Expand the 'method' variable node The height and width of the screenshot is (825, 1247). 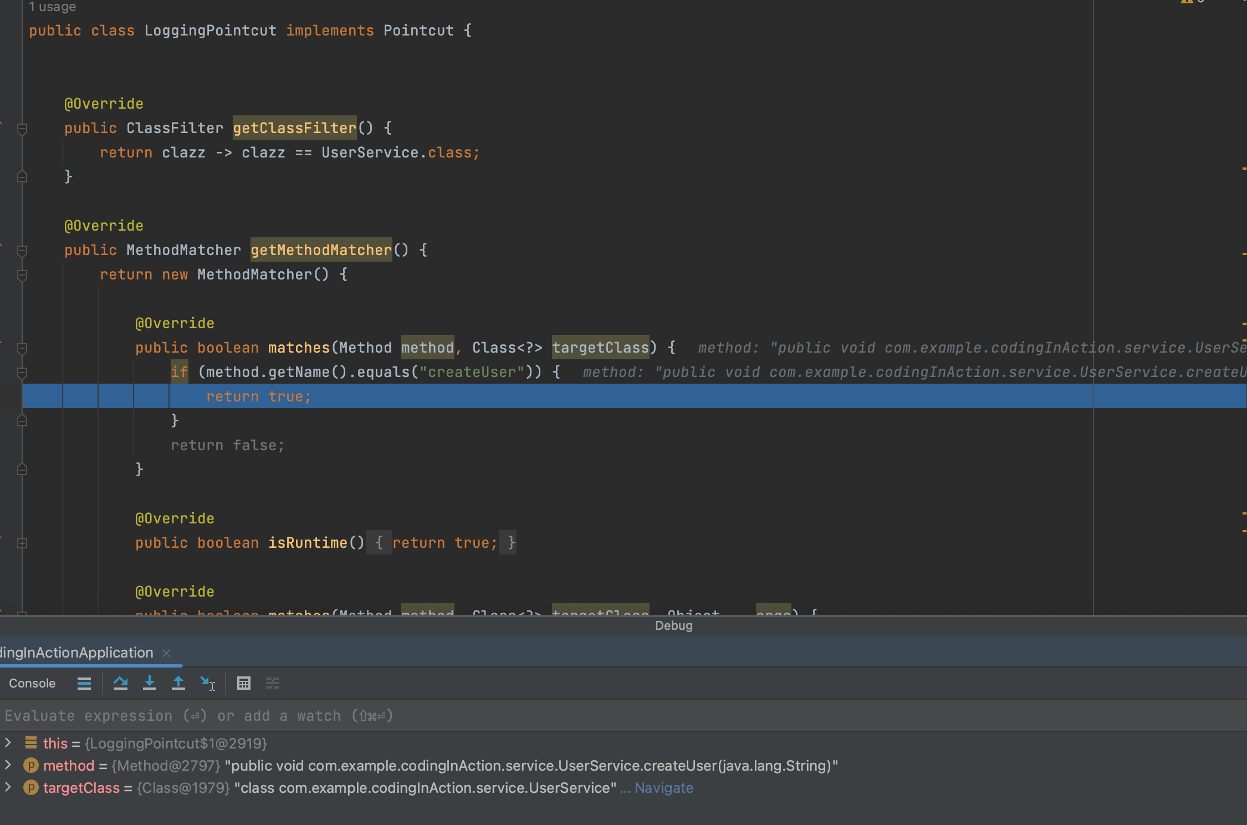coord(8,765)
